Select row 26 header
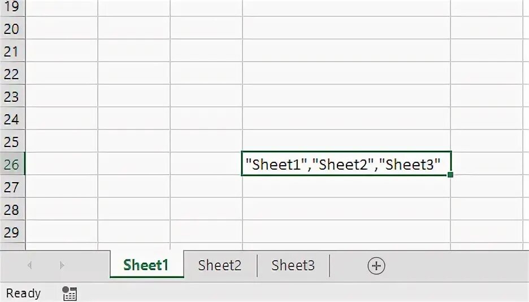This screenshot has width=529, height=302. (x=11, y=164)
